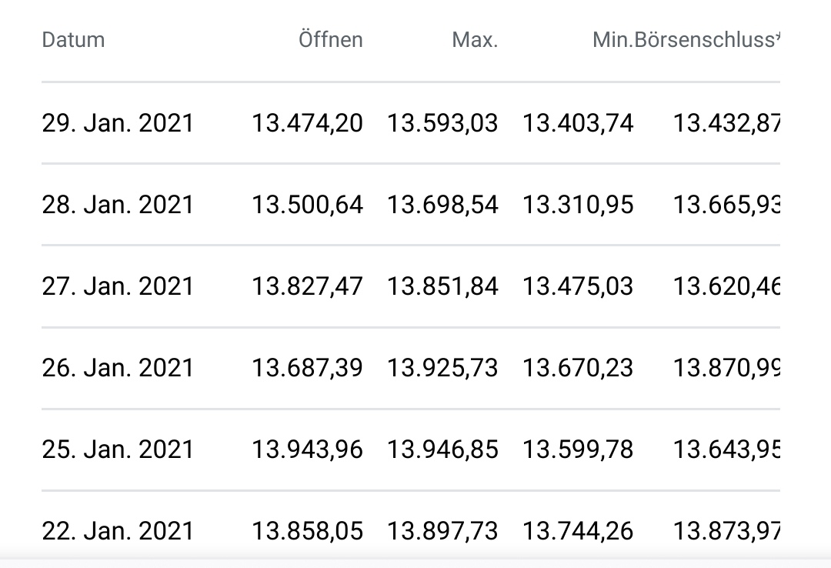Select the 27. Jan. 2021 date cell

pos(118,286)
